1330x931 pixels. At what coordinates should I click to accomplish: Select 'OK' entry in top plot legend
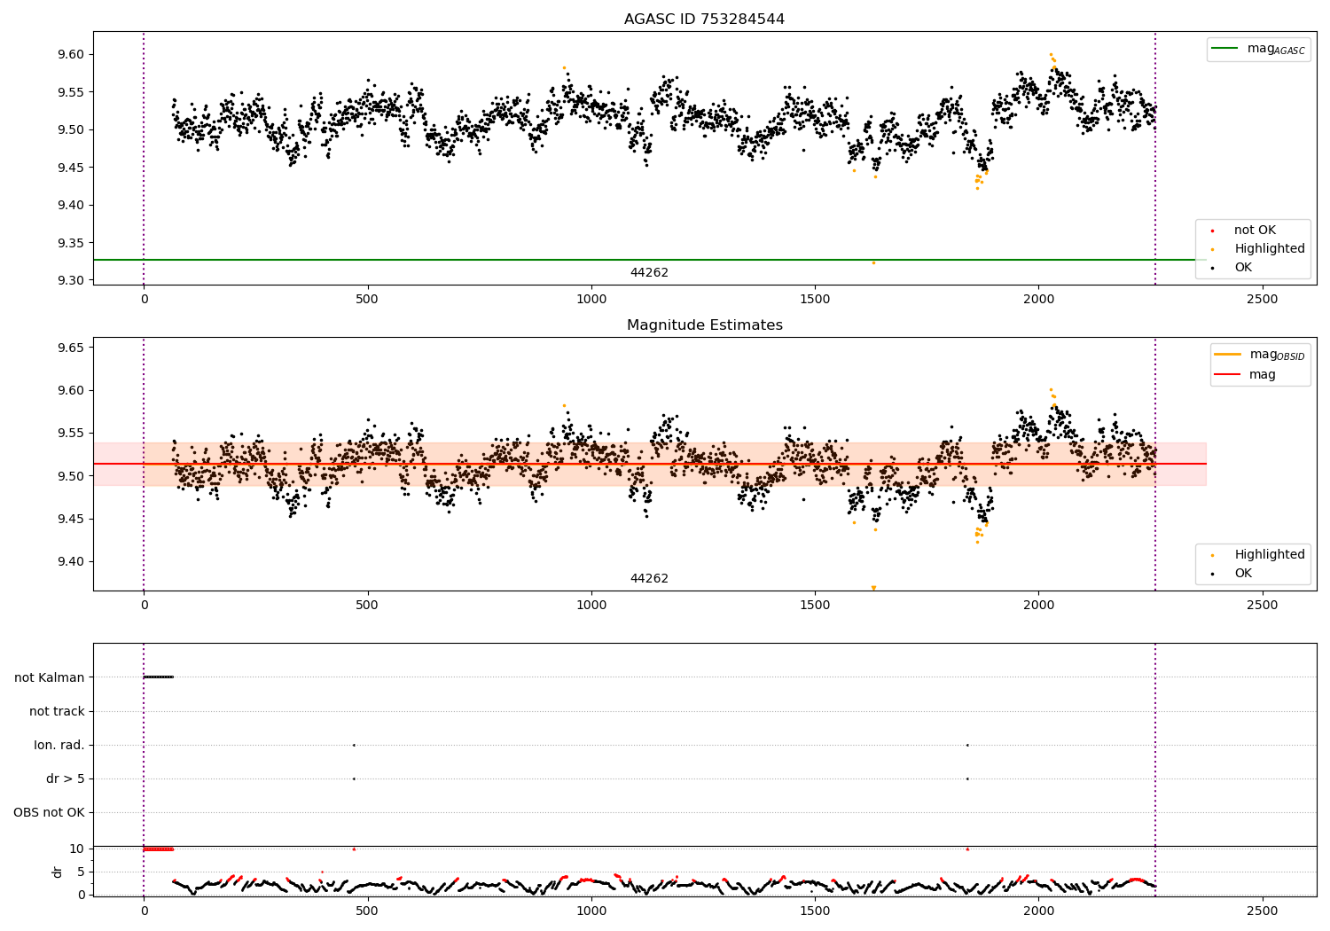[x=1243, y=268]
